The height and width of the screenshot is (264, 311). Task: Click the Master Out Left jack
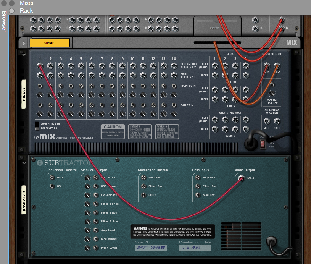267,66
